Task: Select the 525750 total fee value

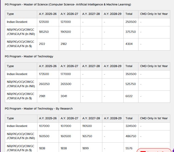Action: pos(131,84)
